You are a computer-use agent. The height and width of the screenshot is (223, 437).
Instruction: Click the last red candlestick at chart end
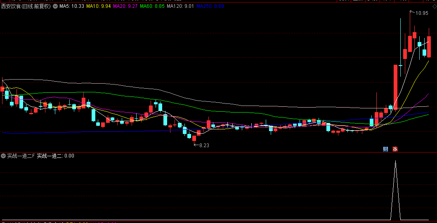click(429, 47)
